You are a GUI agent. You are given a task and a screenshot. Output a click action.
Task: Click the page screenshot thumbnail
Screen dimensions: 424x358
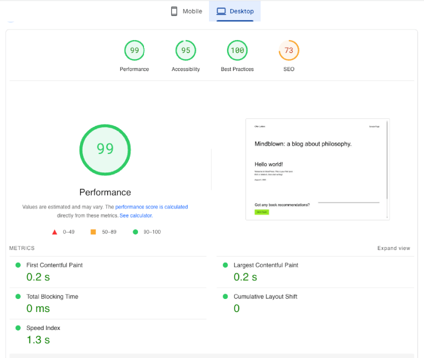click(317, 169)
